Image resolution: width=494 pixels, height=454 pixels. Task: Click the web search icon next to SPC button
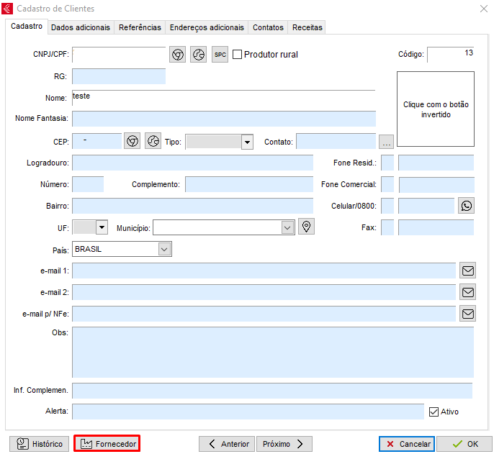coord(199,55)
